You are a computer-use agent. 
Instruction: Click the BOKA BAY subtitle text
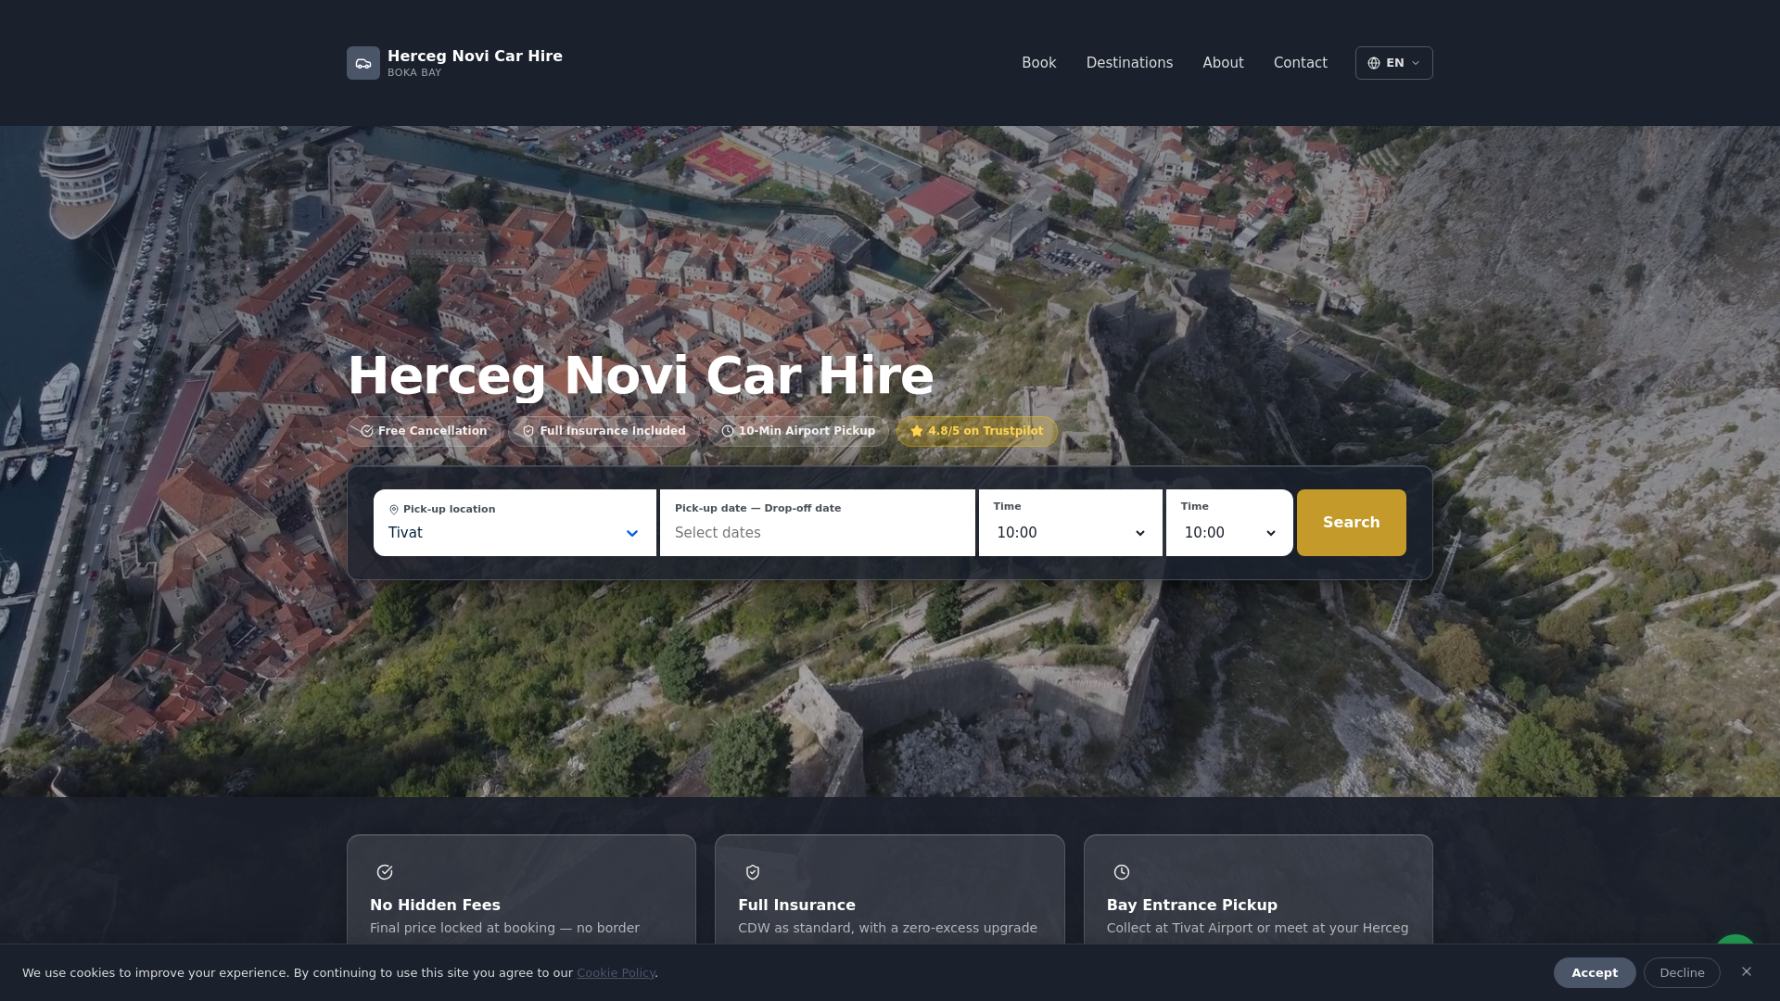[414, 72]
